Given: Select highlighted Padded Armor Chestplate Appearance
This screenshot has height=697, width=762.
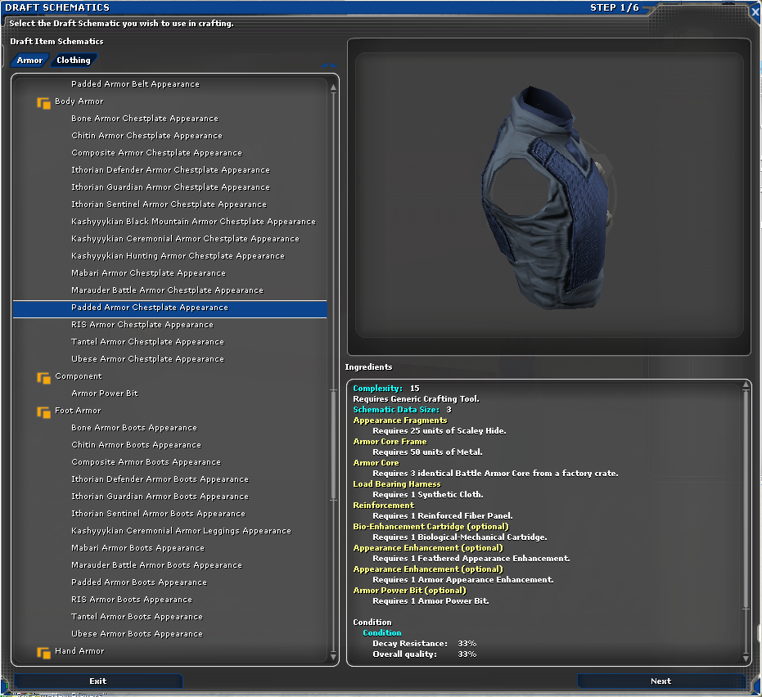Looking at the screenshot, I should click(x=169, y=308).
